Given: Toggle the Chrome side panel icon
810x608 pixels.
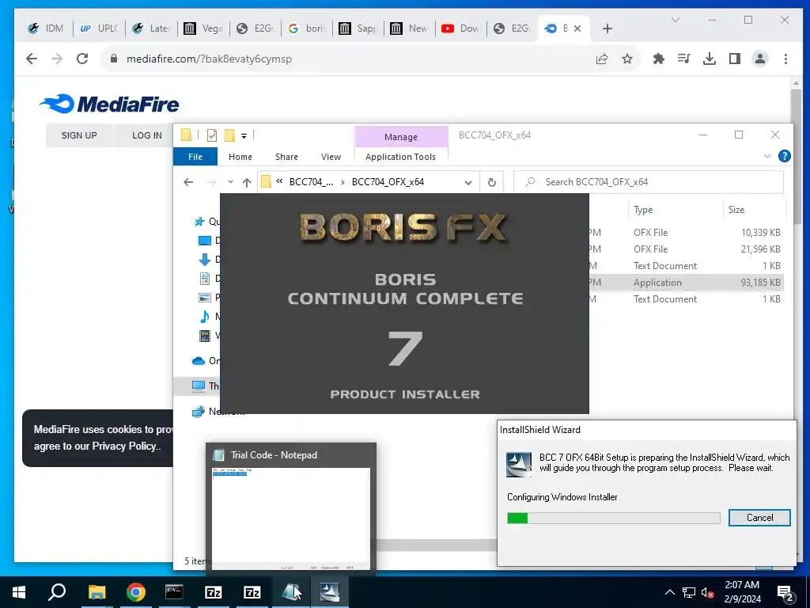Looking at the screenshot, I should (x=735, y=59).
